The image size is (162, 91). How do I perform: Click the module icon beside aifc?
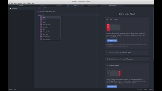(x=41, y=20)
